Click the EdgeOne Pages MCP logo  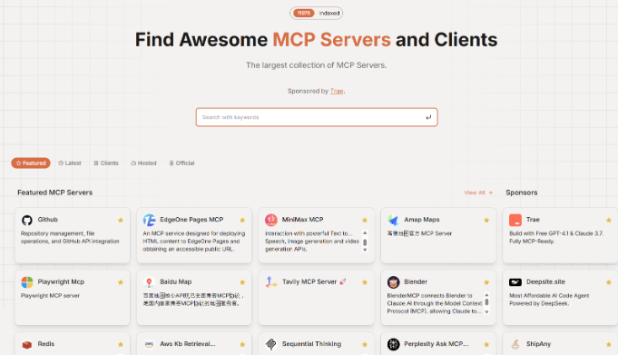click(149, 220)
